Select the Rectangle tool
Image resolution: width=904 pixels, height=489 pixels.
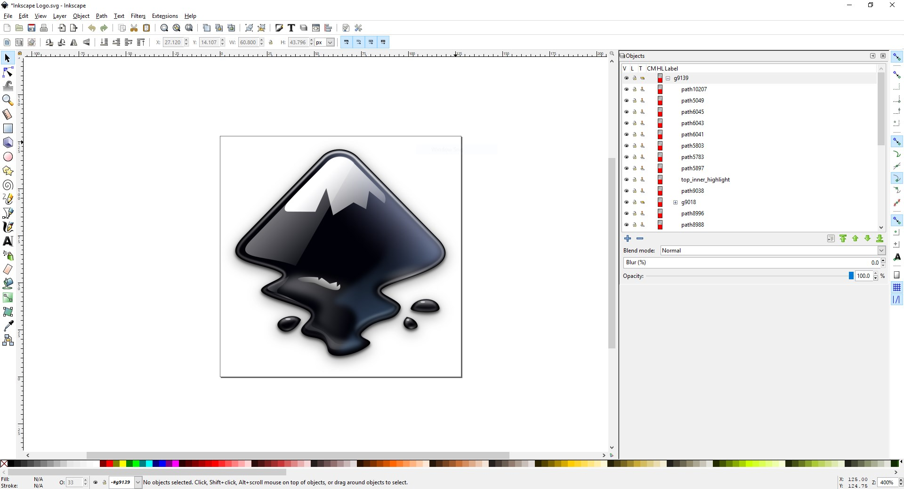click(8, 128)
